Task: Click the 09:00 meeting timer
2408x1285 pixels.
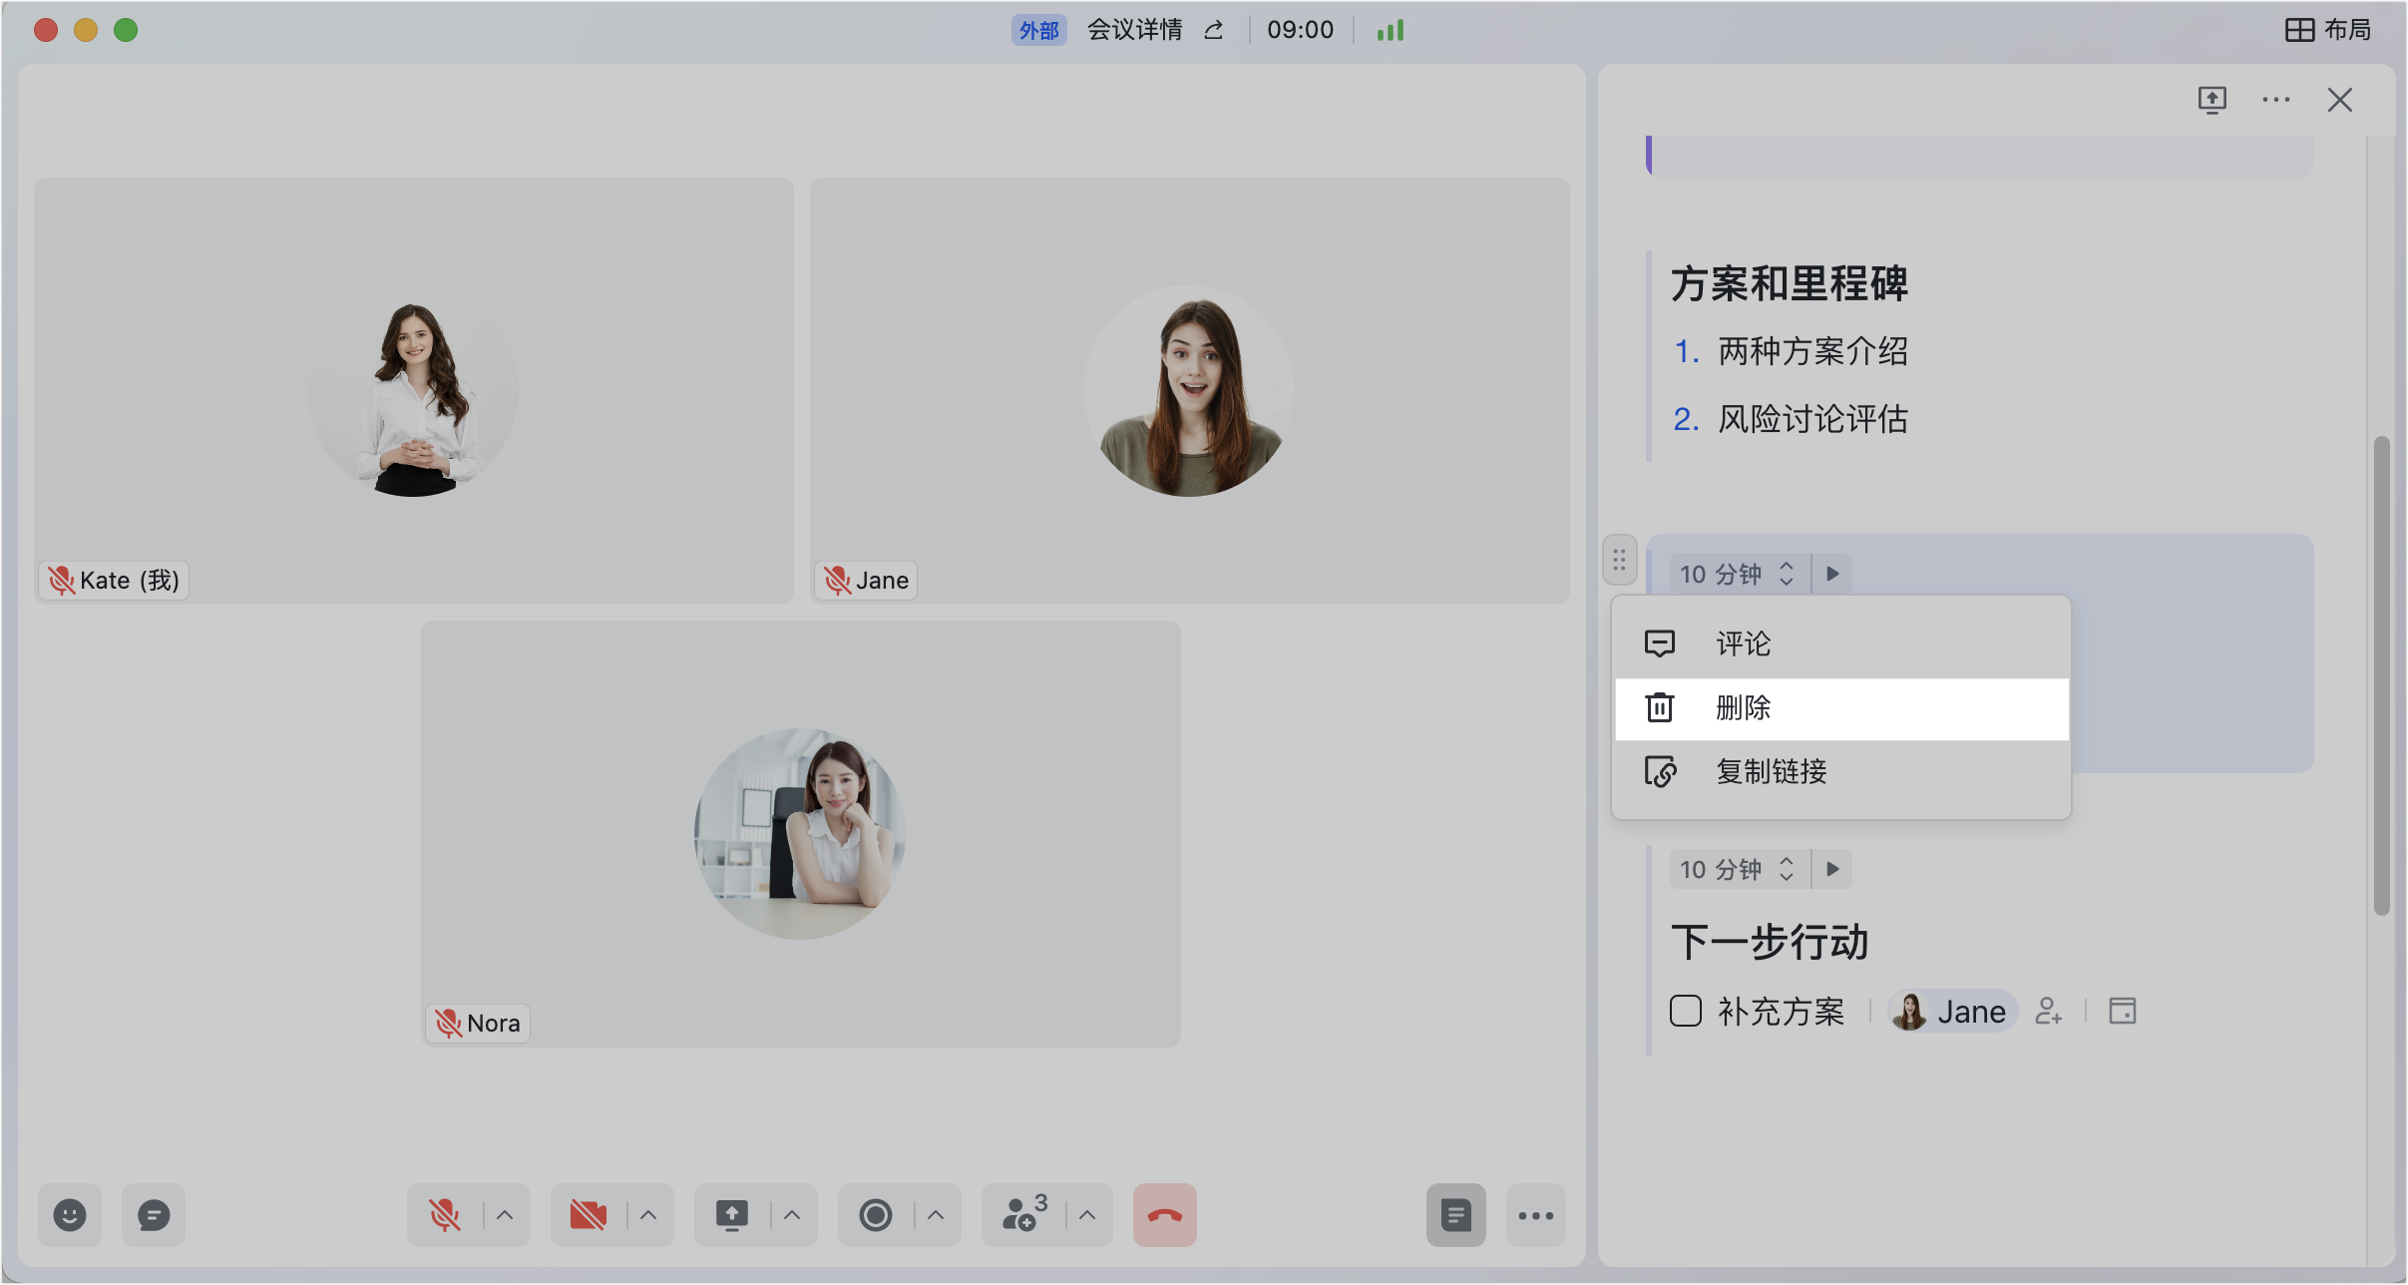Action: click(1300, 30)
